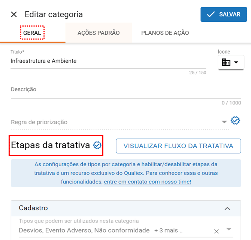
Task: Open the category types dropdown arrow
Action: (x=229, y=229)
